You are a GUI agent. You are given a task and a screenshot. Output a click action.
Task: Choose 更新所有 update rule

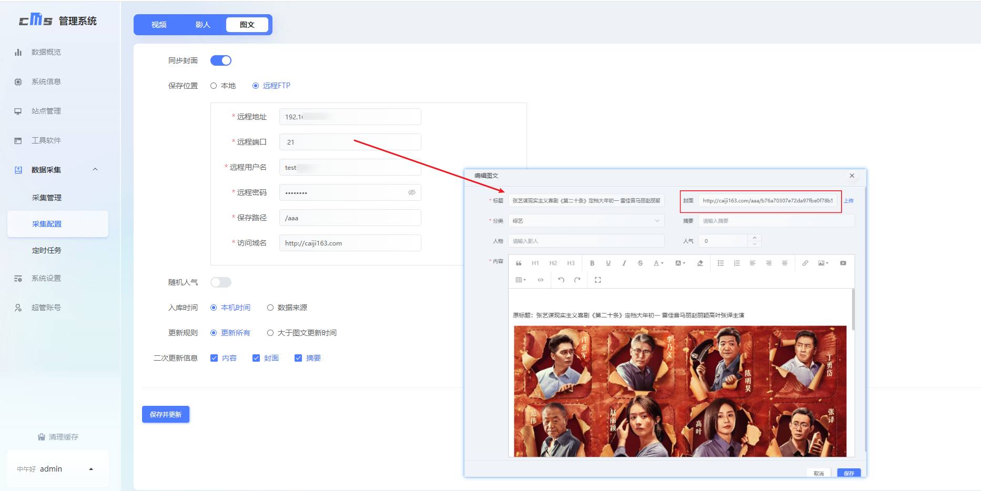tap(230, 333)
